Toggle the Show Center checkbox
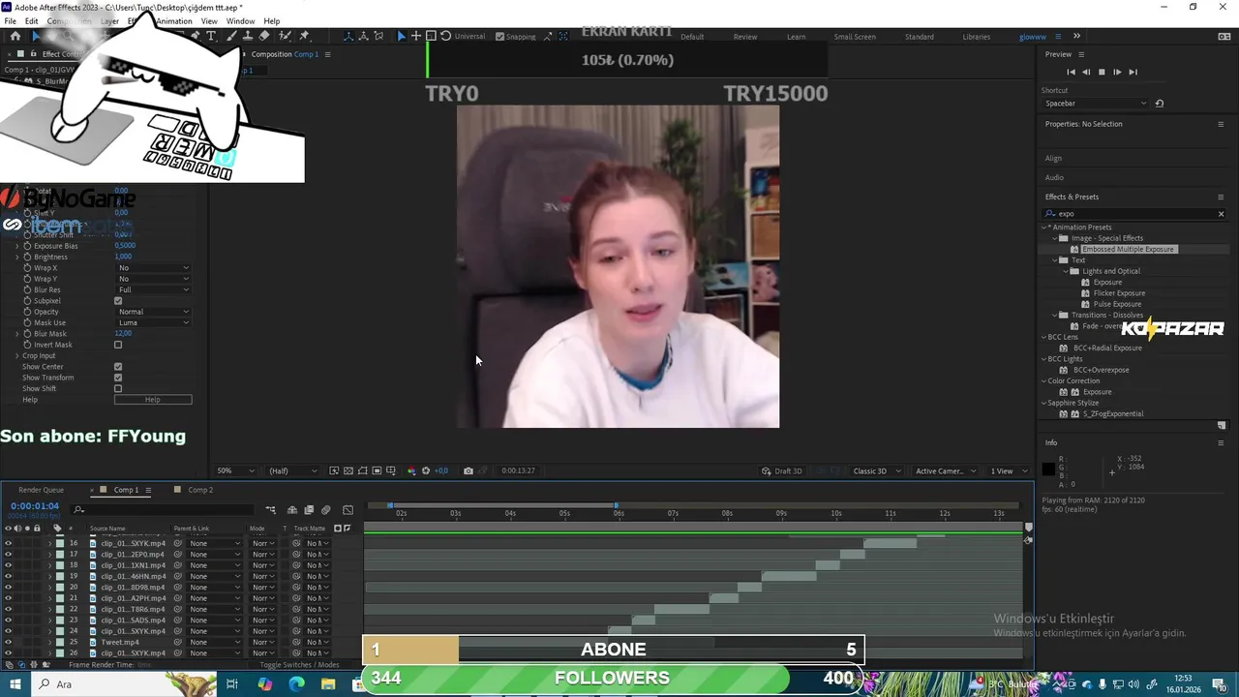Image resolution: width=1239 pixels, height=697 pixels. (x=118, y=367)
